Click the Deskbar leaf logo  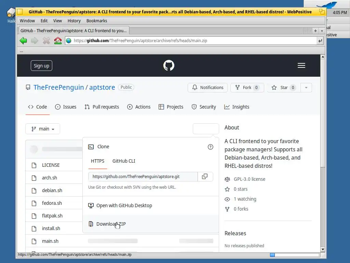click(x=327, y=4)
